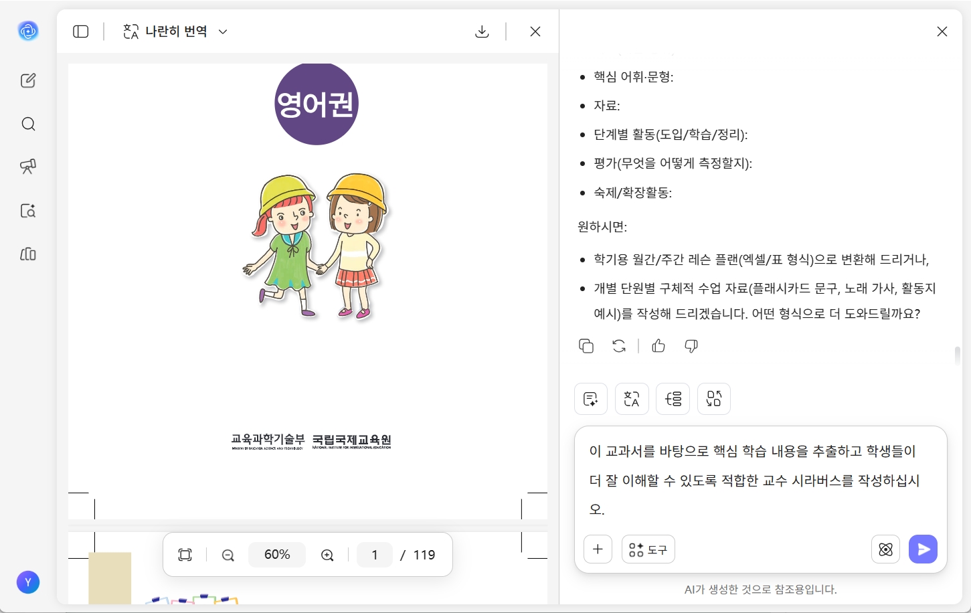Adjust the 60% zoom level control
Screen dimensions: 971x613
coord(277,555)
